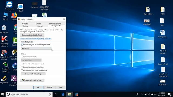This screenshot has height=97, width=173.
Task: Select the buyer info.txt file
Action: click(x=163, y=60)
